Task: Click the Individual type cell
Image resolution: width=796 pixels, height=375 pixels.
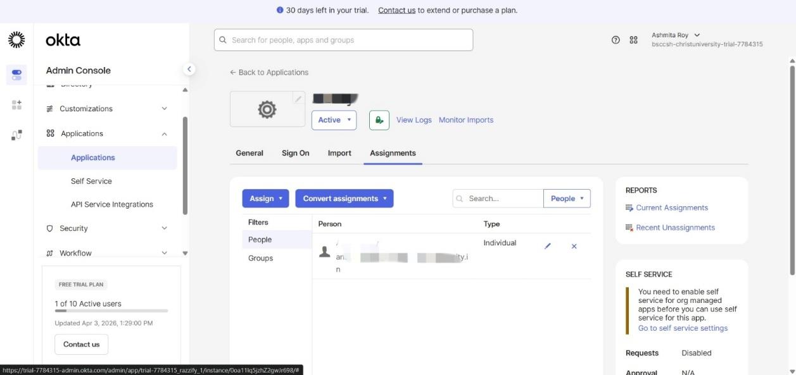Action: point(500,243)
